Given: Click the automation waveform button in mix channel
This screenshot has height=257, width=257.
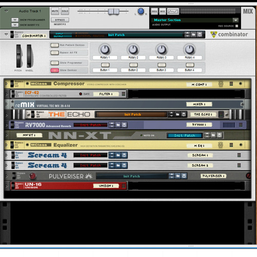Looking at the screenshot, I should click(x=173, y=11).
